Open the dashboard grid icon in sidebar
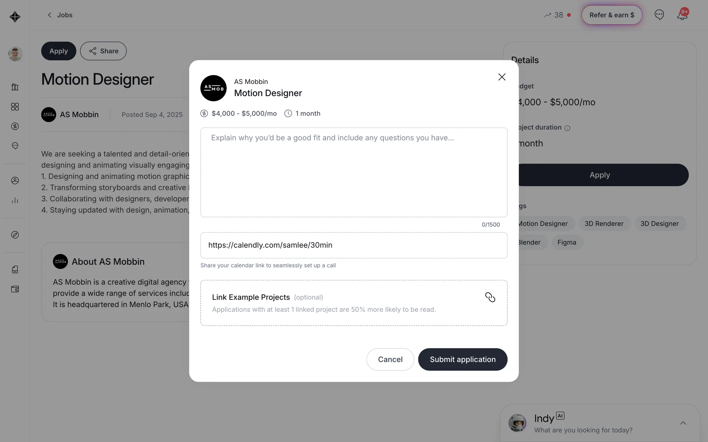The width and height of the screenshot is (708, 442). [x=15, y=107]
